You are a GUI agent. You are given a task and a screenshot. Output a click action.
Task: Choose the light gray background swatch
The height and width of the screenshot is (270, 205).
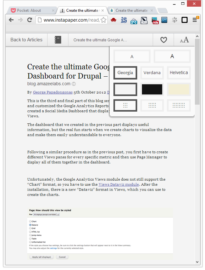[x=125, y=89]
